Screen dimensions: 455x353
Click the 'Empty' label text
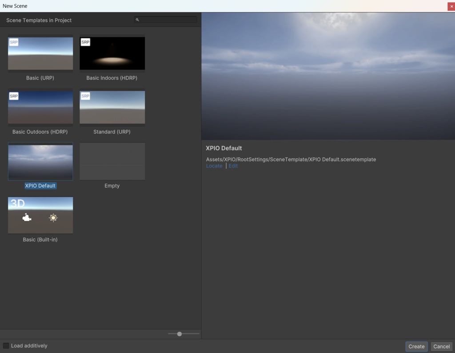pos(112,186)
